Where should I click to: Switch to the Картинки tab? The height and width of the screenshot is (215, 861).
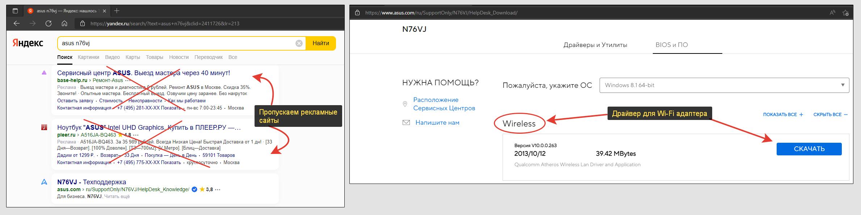(88, 57)
